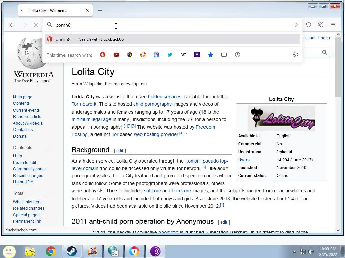The width and height of the screenshot is (345, 258).
Task: View Recent changes
Action: click(28, 175)
